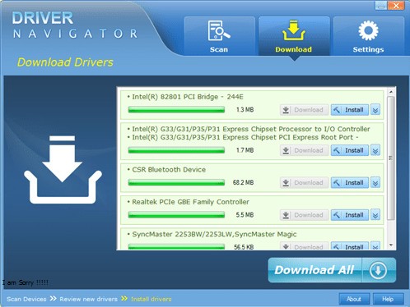Click Download for CSR Bluetooth Device
The height and width of the screenshot is (307, 410).
pyautogui.click(x=304, y=182)
